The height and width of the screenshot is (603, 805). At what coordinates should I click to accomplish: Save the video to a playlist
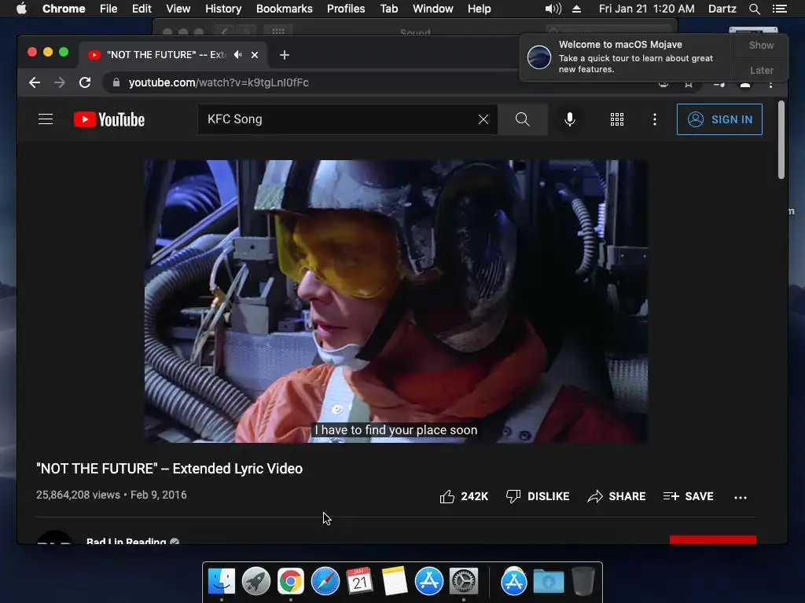[688, 496]
